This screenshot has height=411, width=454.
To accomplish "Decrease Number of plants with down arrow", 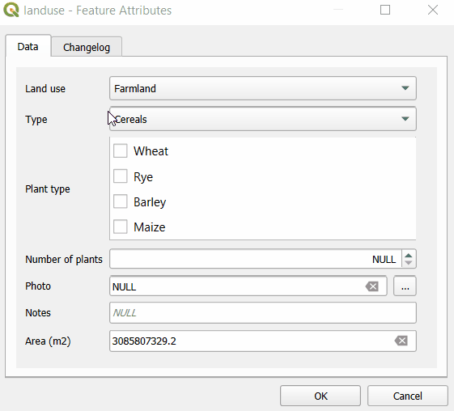I will tap(409, 262).
